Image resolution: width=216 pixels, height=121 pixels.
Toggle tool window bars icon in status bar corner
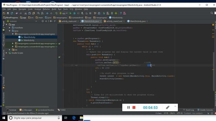pos(4,113)
